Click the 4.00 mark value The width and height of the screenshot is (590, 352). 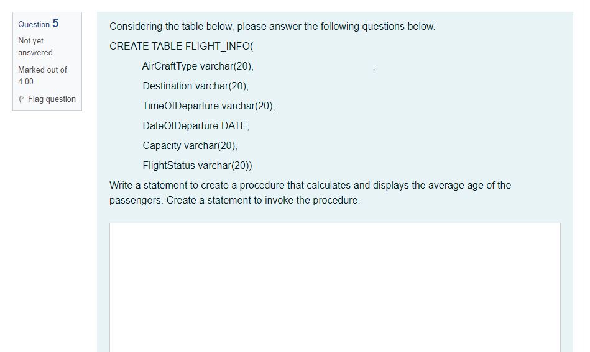tap(26, 81)
